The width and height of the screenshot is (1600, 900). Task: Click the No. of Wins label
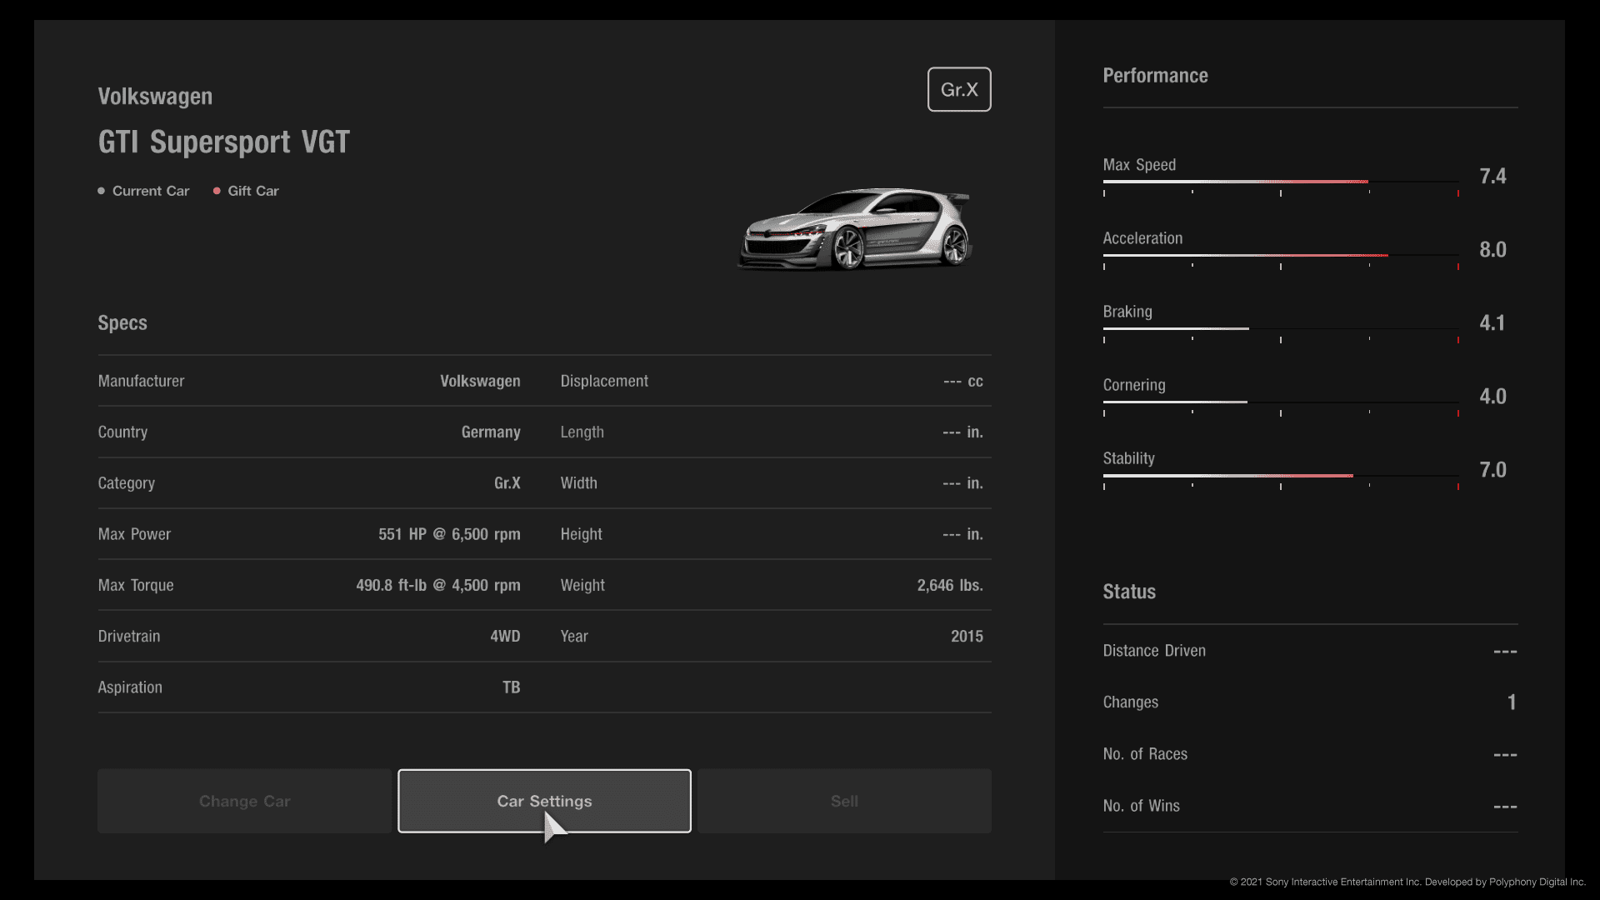pos(1142,806)
